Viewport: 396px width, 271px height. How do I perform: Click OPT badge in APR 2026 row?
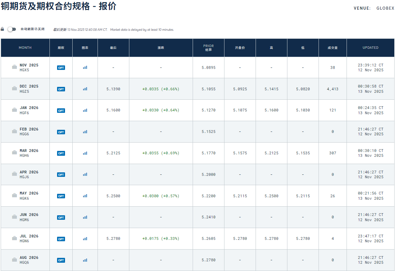[x=61, y=175]
